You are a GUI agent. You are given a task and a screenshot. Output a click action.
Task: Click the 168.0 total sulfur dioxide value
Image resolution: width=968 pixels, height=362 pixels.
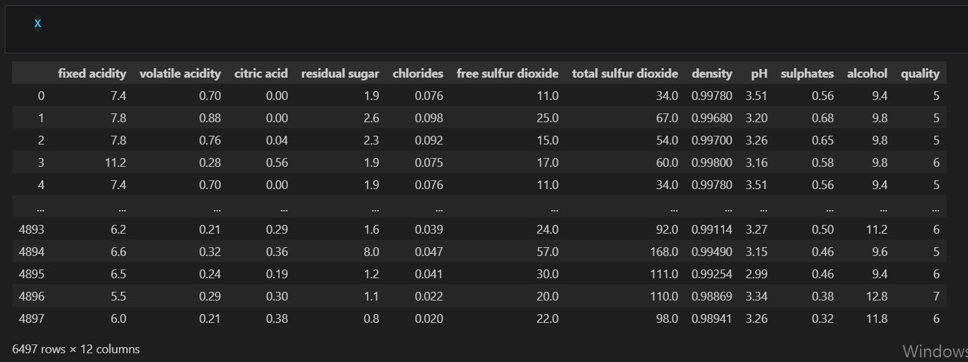(665, 252)
